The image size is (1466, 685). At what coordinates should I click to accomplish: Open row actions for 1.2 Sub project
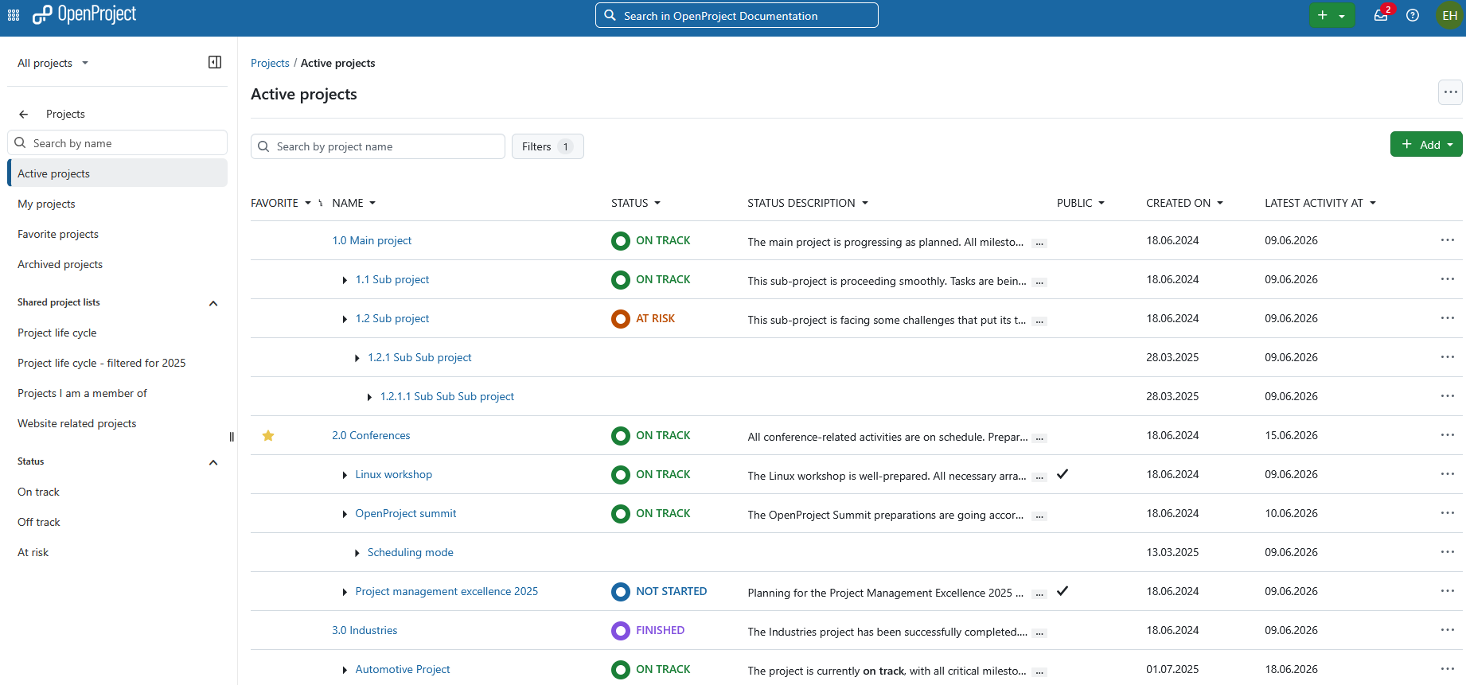tap(1448, 318)
